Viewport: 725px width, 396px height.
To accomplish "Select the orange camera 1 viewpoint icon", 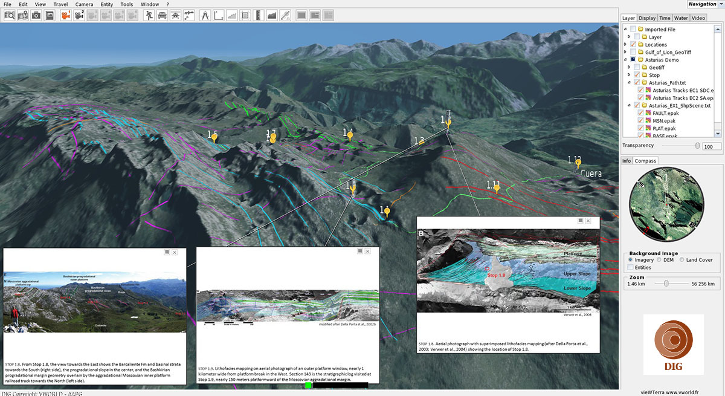I will [x=65, y=15].
